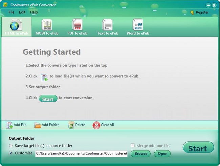This screenshot has height=166, width=220.
Task: Select the Customize output folder option
Action: 11,153
